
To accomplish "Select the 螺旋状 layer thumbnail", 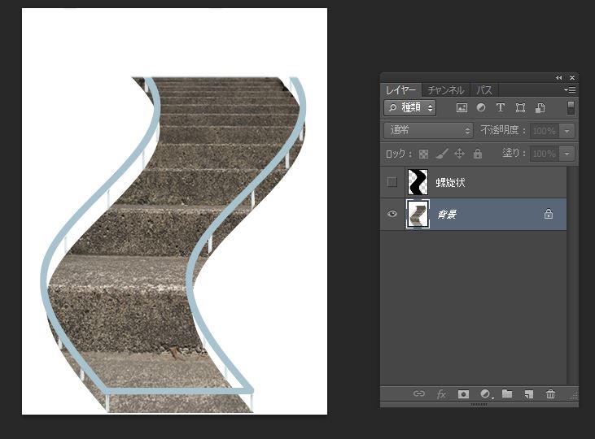I will tap(418, 182).
